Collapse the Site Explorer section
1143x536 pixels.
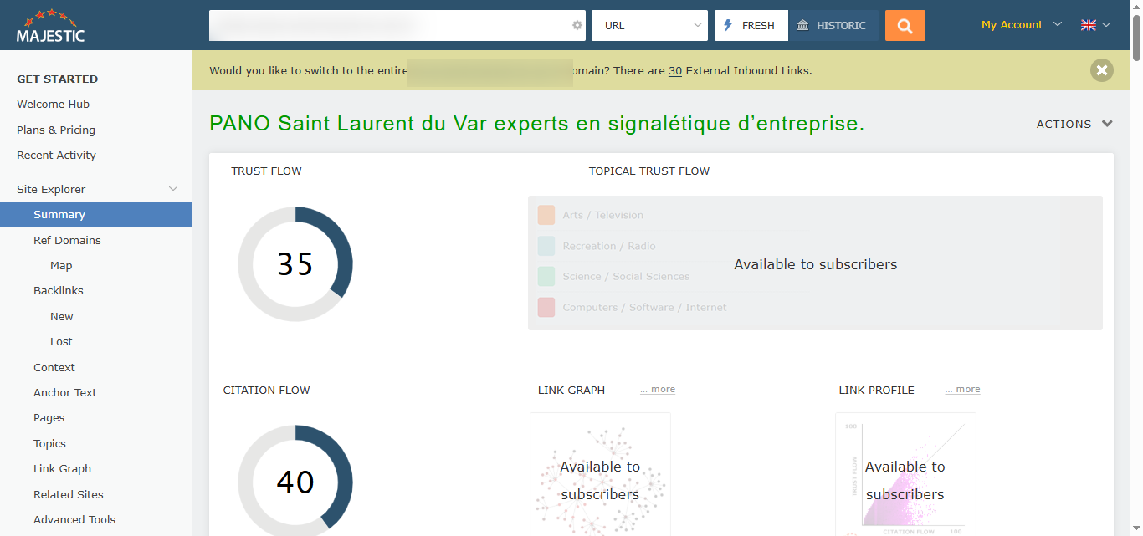pos(173,189)
